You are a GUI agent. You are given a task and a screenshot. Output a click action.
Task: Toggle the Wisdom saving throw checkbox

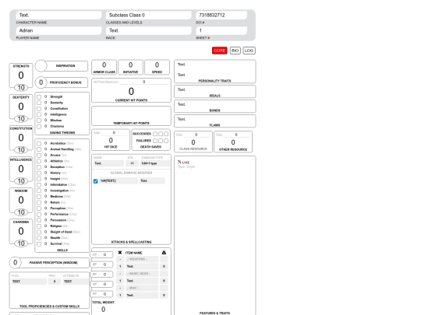pyautogui.click(x=39, y=121)
